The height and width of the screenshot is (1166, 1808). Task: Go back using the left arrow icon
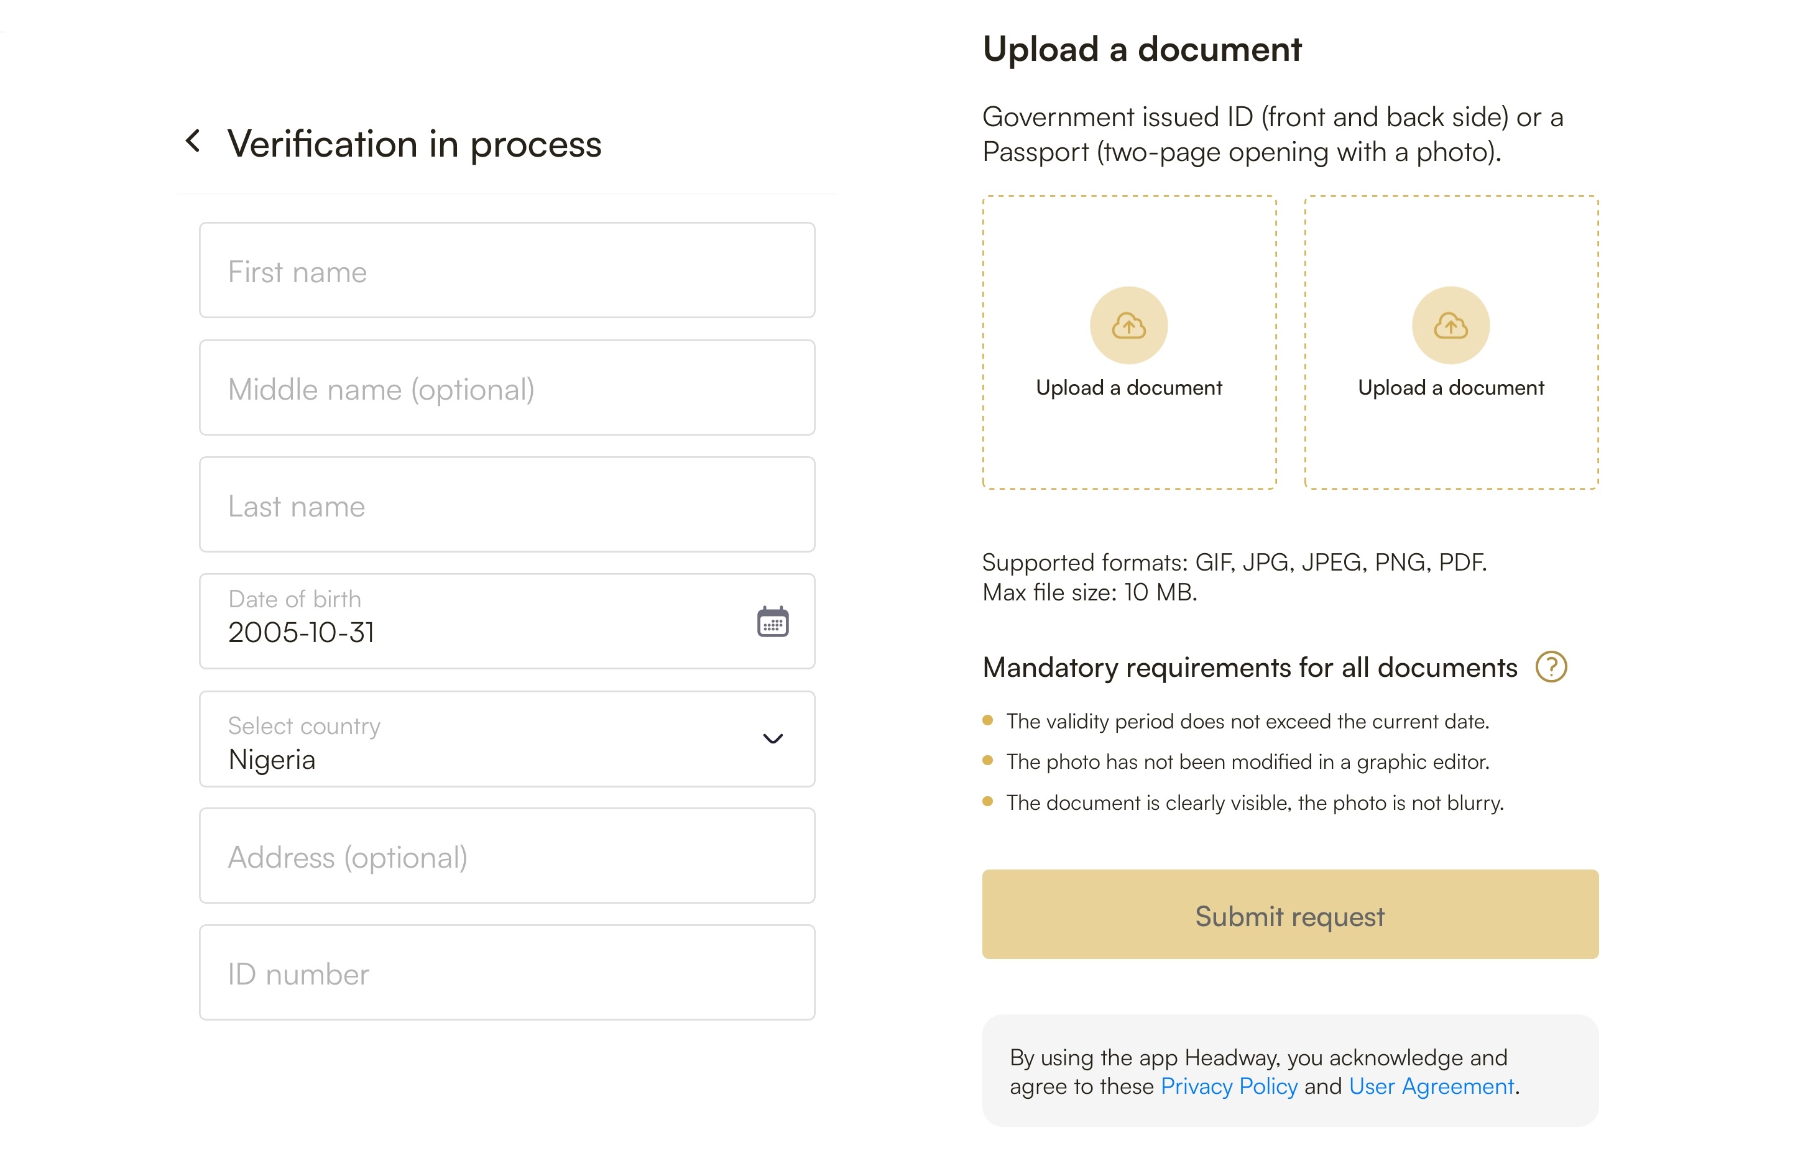tap(193, 141)
